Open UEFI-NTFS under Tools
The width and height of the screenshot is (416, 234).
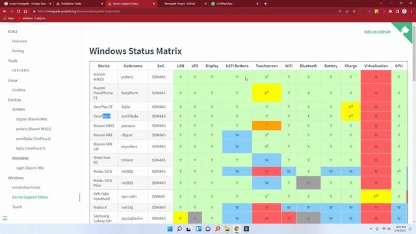tap(20, 70)
